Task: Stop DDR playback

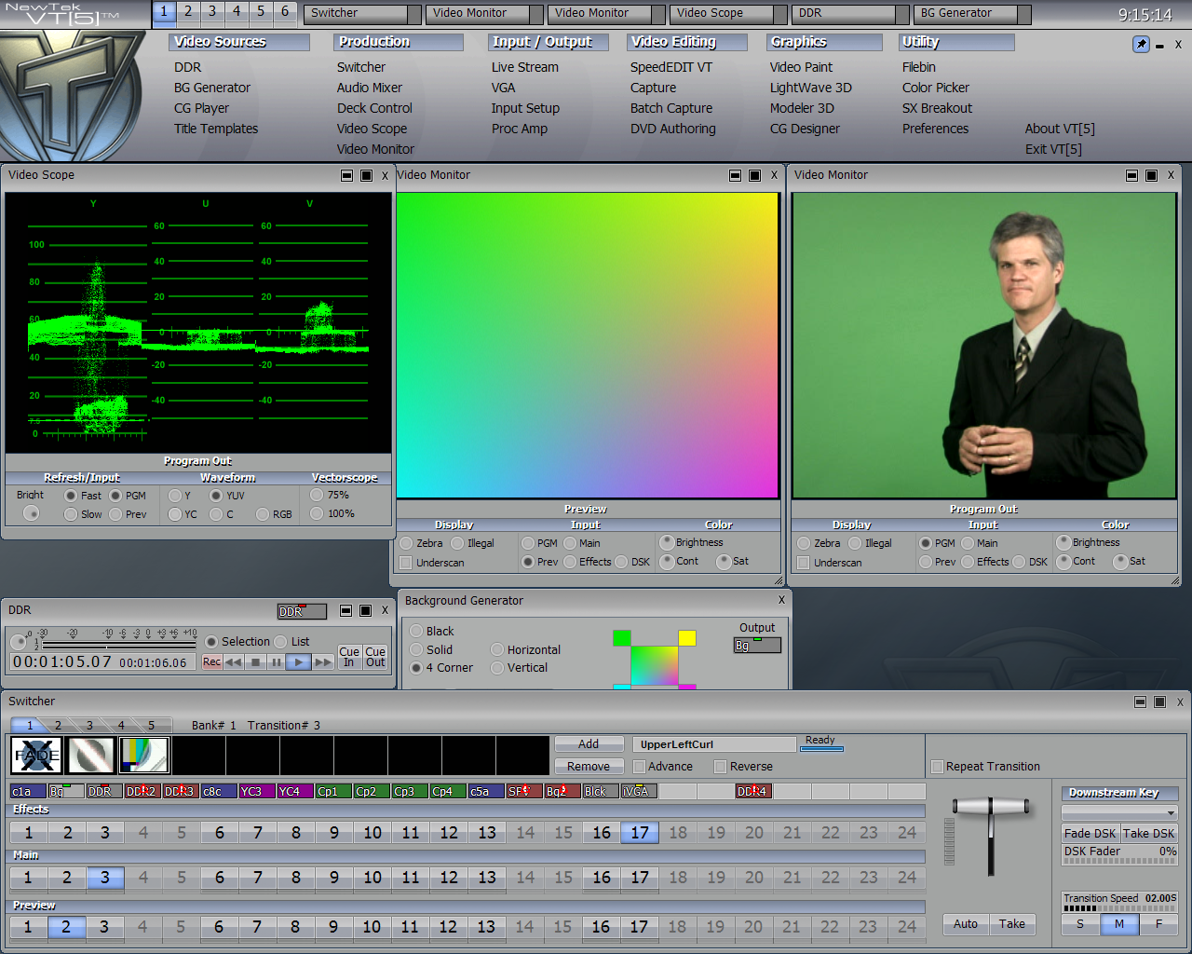Action: tap(255, 662)
